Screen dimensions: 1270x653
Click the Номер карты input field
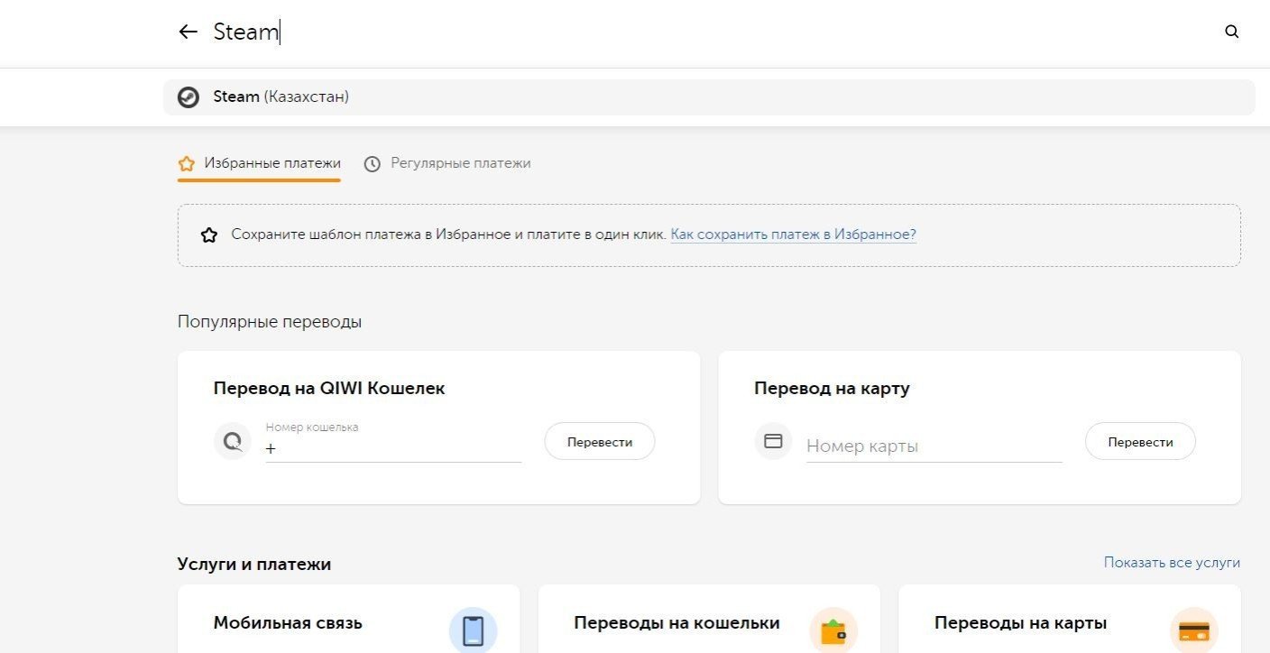pos(934,446)
